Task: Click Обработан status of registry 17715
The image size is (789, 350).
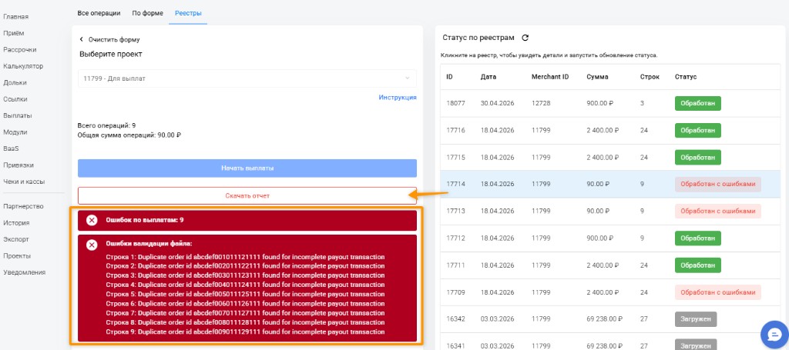Action: pyautogui.click(x=697, y=157)
